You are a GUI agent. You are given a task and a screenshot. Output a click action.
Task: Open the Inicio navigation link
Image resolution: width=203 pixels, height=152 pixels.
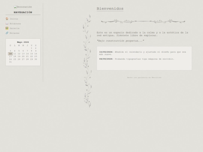click(x=14, y=19)
